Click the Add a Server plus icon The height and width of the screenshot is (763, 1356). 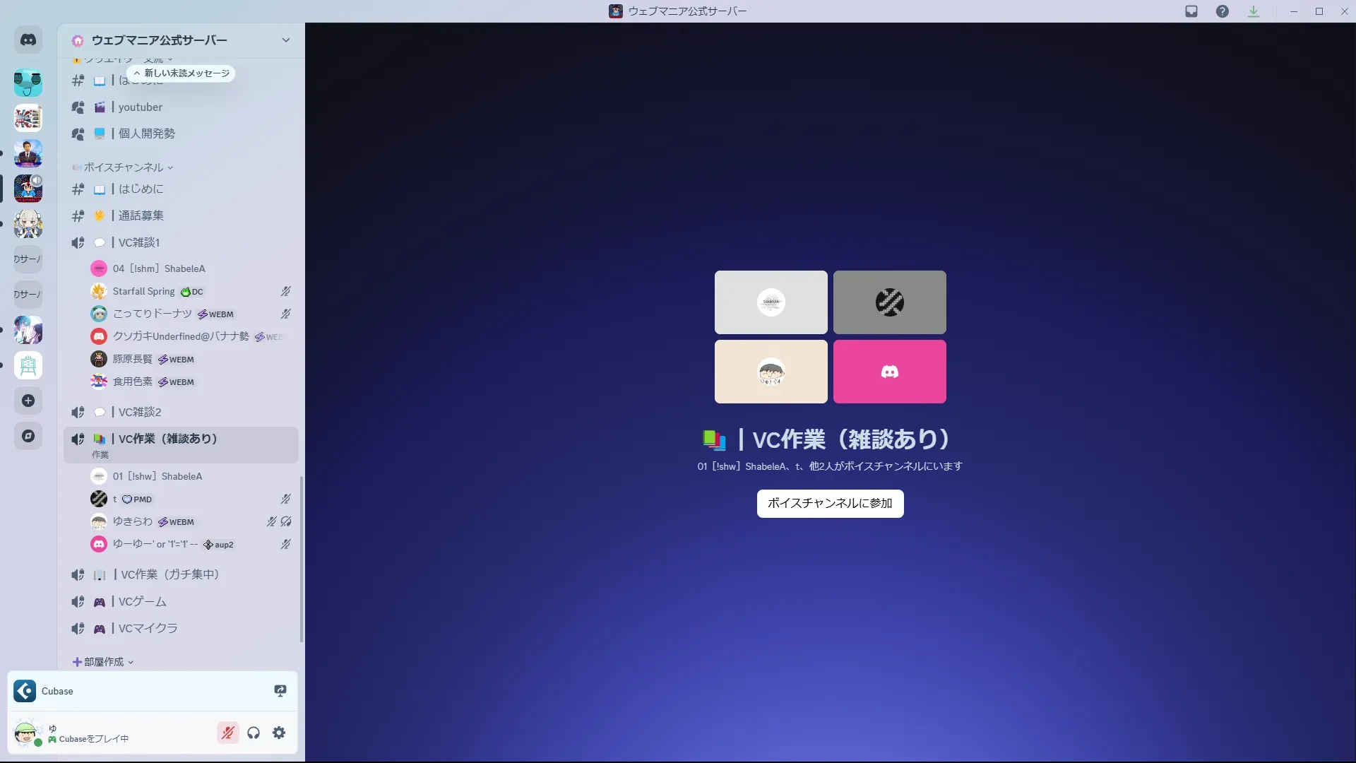point(28,401)
